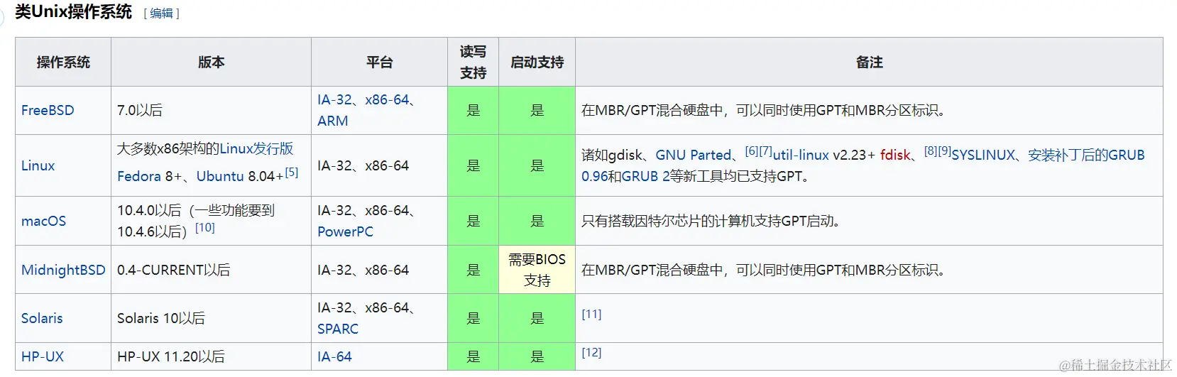The height and width of the screenshot is (377, 1177).
Task: Click the 读写支持 column header
Action: tap(473, 62)
